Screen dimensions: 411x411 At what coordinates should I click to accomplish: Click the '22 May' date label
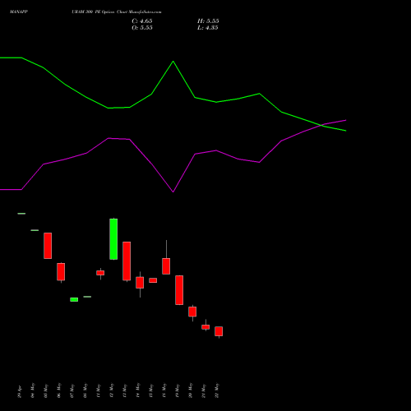point(217,390)
